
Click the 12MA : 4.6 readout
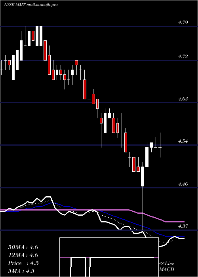coord(23,255)
